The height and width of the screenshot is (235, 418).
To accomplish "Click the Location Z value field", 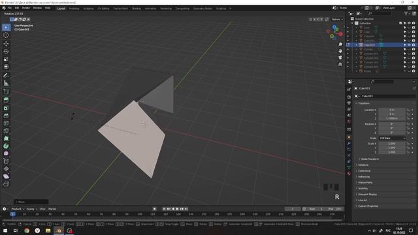I will tap(392, 119).
